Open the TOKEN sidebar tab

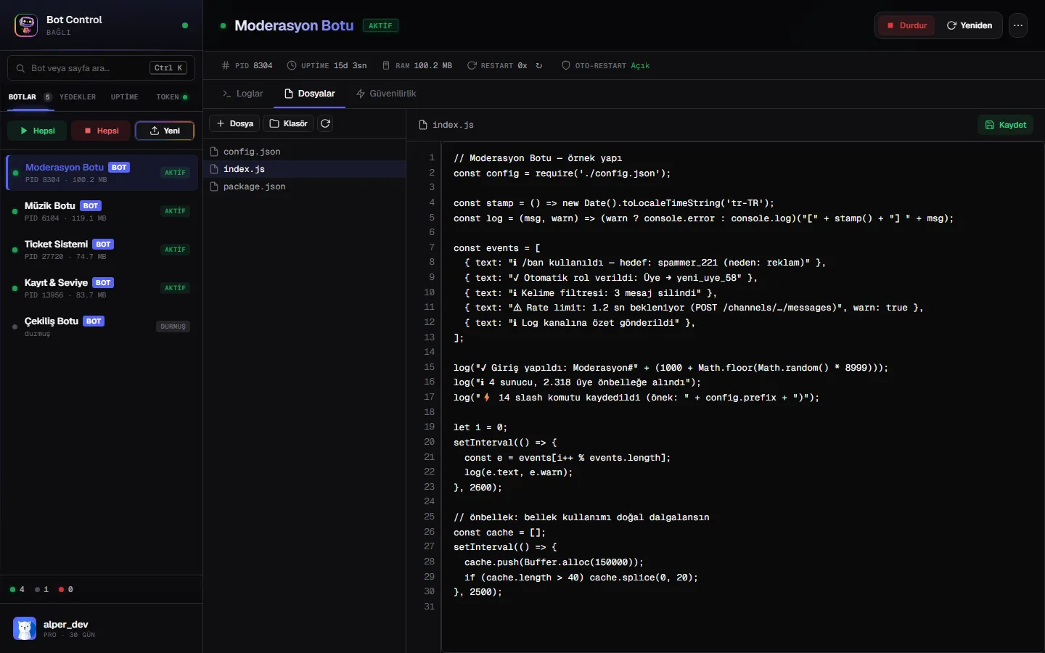pyautogui.click(x=172, y=97)
